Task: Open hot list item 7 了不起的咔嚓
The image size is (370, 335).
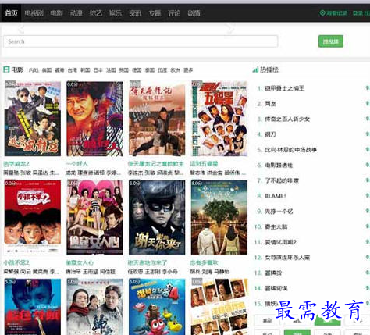Action: 282,180
